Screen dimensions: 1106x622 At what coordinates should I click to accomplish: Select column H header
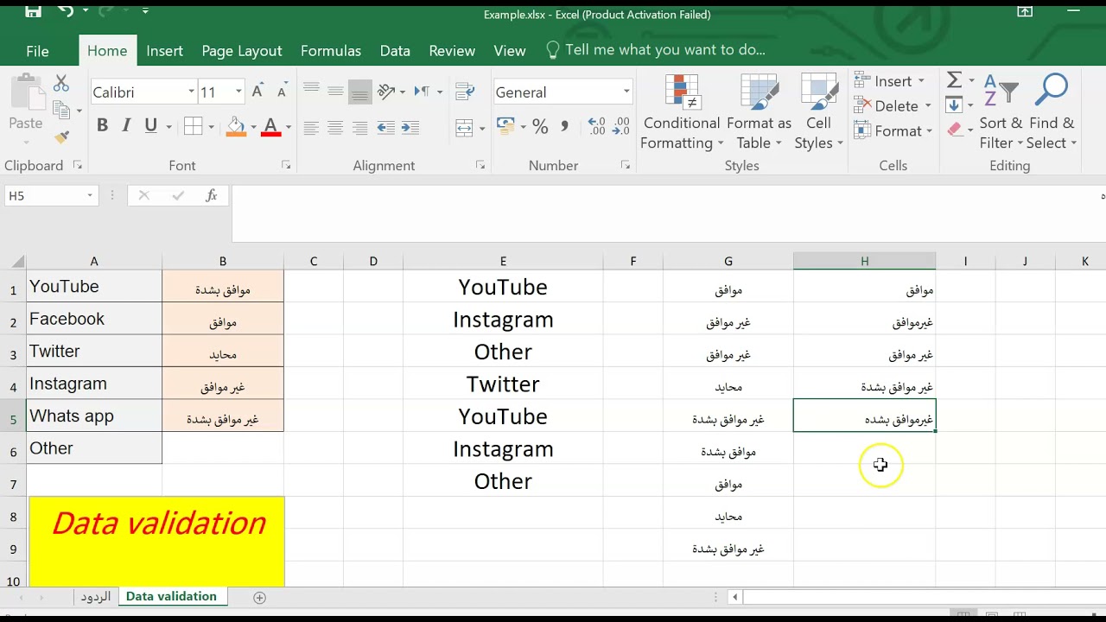(864, 261)
